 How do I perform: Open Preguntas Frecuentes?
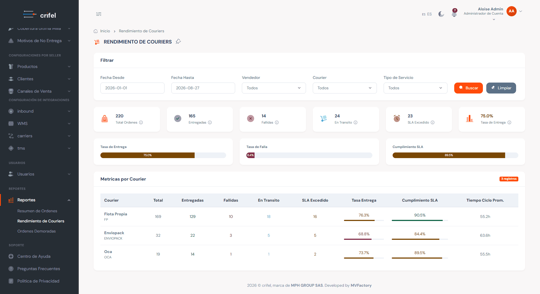(39, 269)
